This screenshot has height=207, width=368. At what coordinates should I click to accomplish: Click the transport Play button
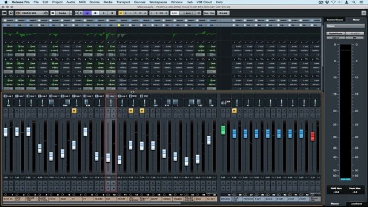coord(103,13)
